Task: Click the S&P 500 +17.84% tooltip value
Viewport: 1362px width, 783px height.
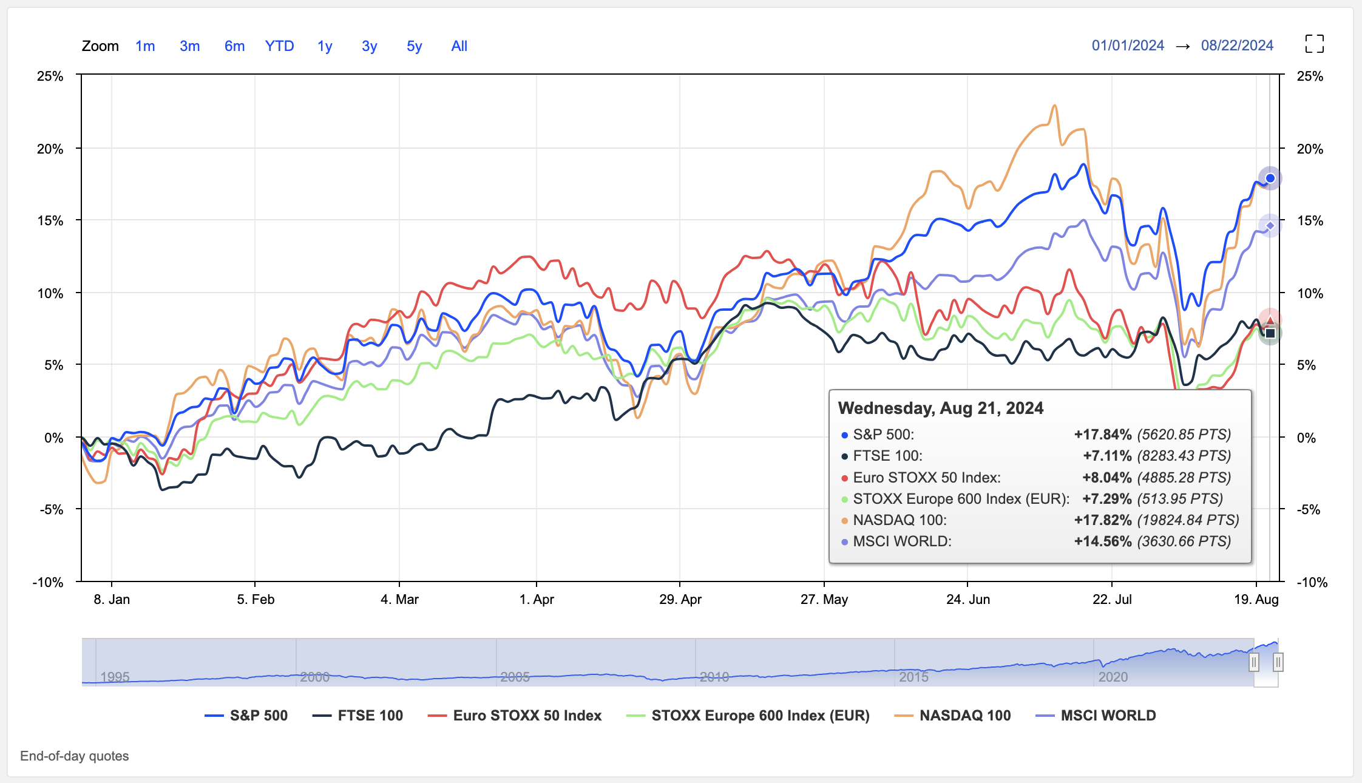Action: 1103,435
